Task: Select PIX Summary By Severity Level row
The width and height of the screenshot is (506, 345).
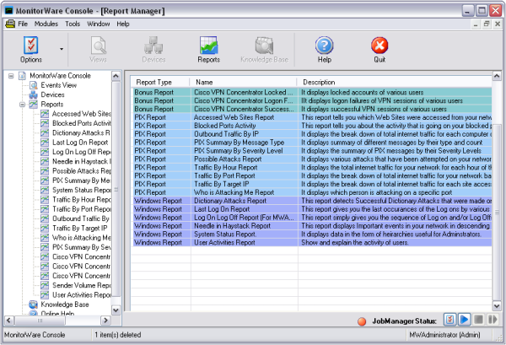Action: click(312, 151)
